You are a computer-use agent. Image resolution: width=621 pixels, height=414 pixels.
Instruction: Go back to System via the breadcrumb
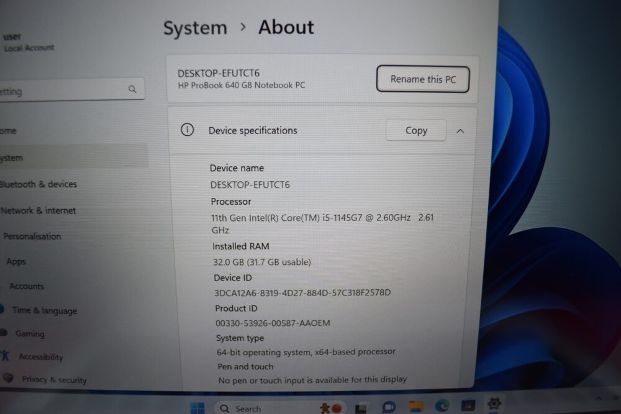point(195,28)
